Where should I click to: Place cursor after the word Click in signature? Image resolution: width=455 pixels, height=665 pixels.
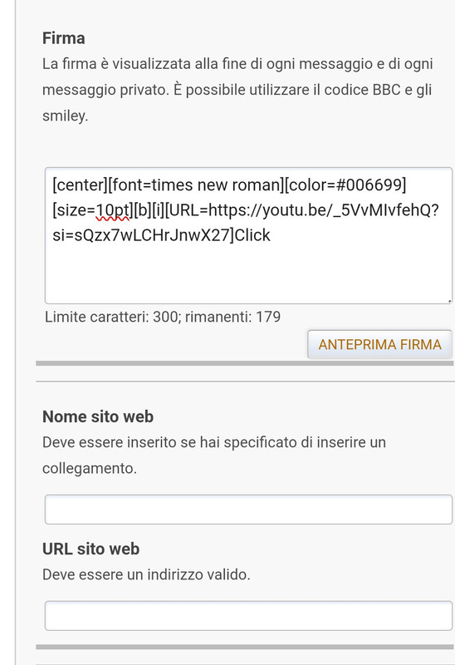(x=271, y=235)
